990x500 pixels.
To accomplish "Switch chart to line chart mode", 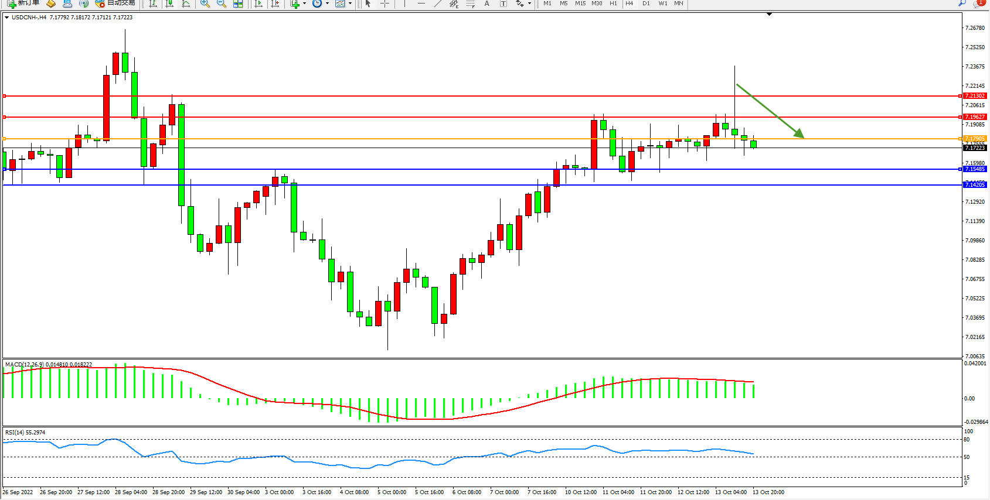I will (x=186, y=4).
